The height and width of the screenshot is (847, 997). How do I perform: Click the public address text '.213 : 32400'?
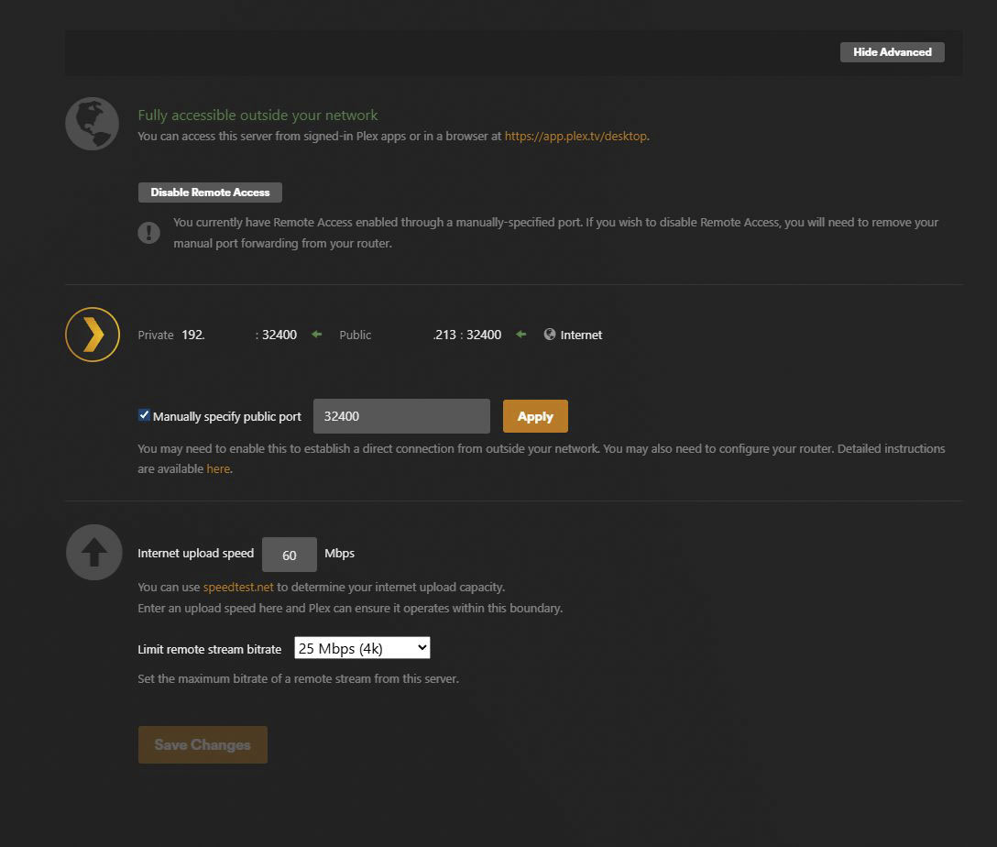467,335
